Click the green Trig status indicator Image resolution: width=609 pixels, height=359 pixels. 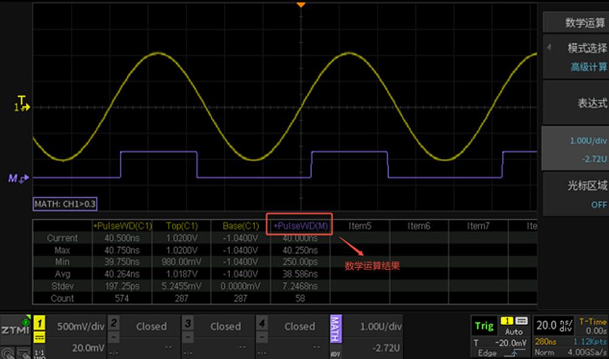[x=484, y=326]
